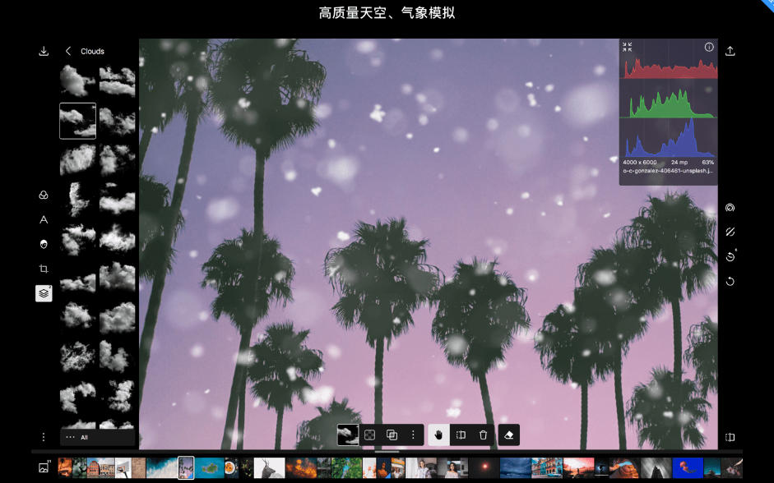
Task: Toggle the layers panel button in sidebar
Action: pyautogui.click(x=44, y=293)
